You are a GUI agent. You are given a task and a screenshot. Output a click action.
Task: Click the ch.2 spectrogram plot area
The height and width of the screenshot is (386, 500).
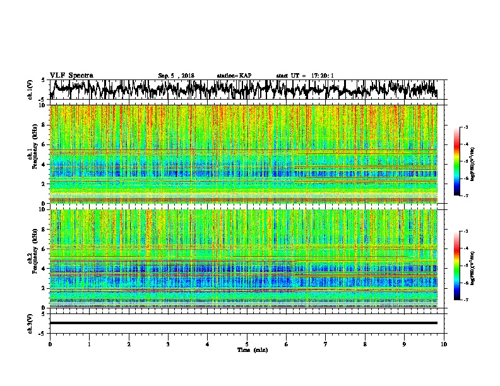pyautogui.click(x=244, y=259)
